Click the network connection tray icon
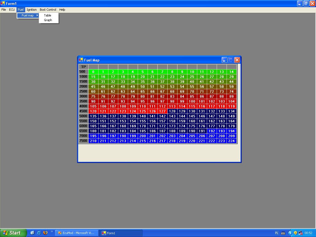Viewport: 316px width, 237px height. 301,233
